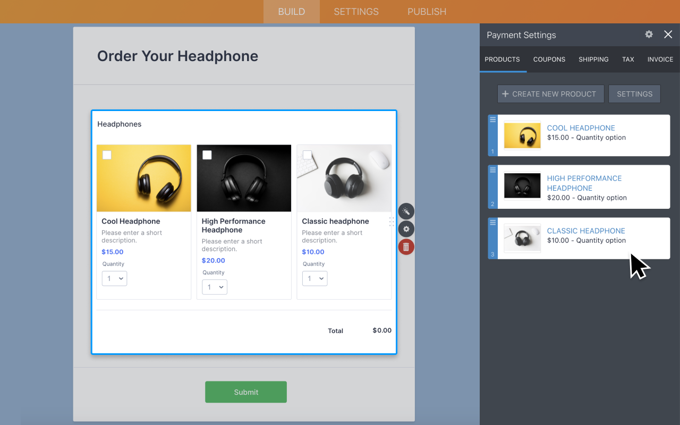The height and width of the screenshot is (425, 680).
Task: Open High Performance Headphone quantity dropdown
Action: coord(215,287)
